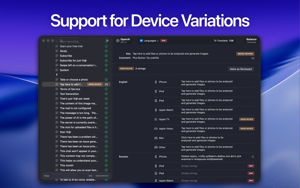Viewport: 300px width, 188px height.
Task: Click the To Translate: 158 counter
Action: pos(223,41)
